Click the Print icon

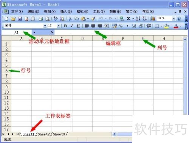pos(41,19)
